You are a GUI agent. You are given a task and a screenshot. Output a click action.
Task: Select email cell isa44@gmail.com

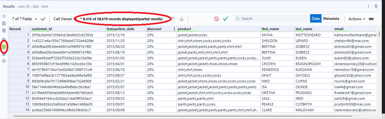[355, 87]
